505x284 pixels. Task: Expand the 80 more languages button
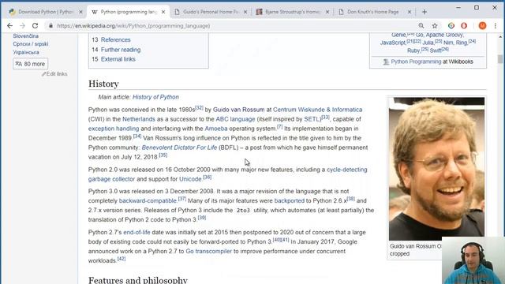[30, 64]
